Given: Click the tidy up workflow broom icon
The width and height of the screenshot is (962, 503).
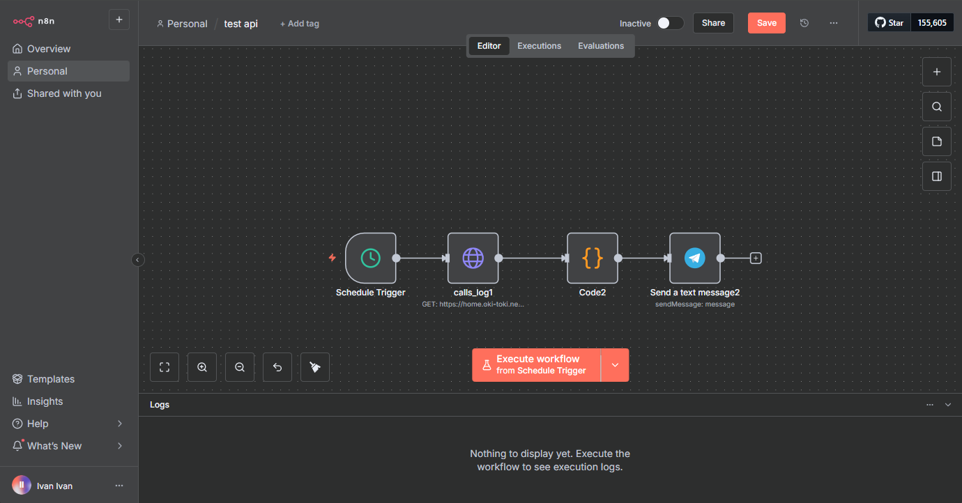Looking at the screenshot, I should coord(315,367).
